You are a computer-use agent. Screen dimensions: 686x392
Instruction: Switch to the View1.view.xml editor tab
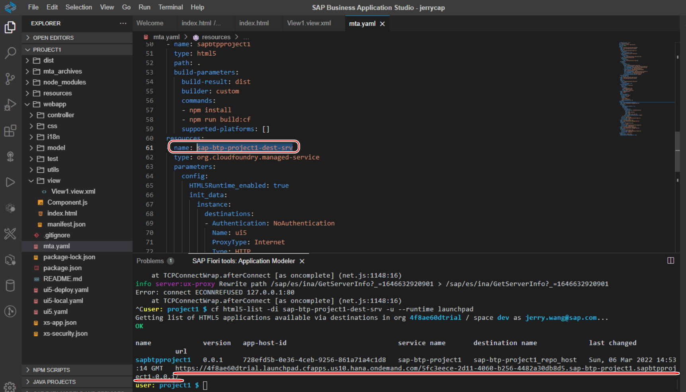click(x=309, y=23)
